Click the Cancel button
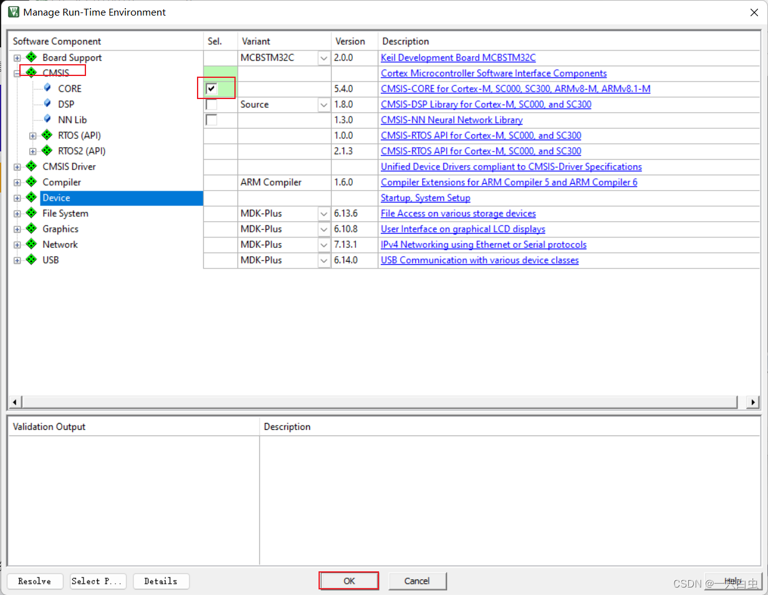Viewport: 768px width, 595px height. [x=417, y=581]
